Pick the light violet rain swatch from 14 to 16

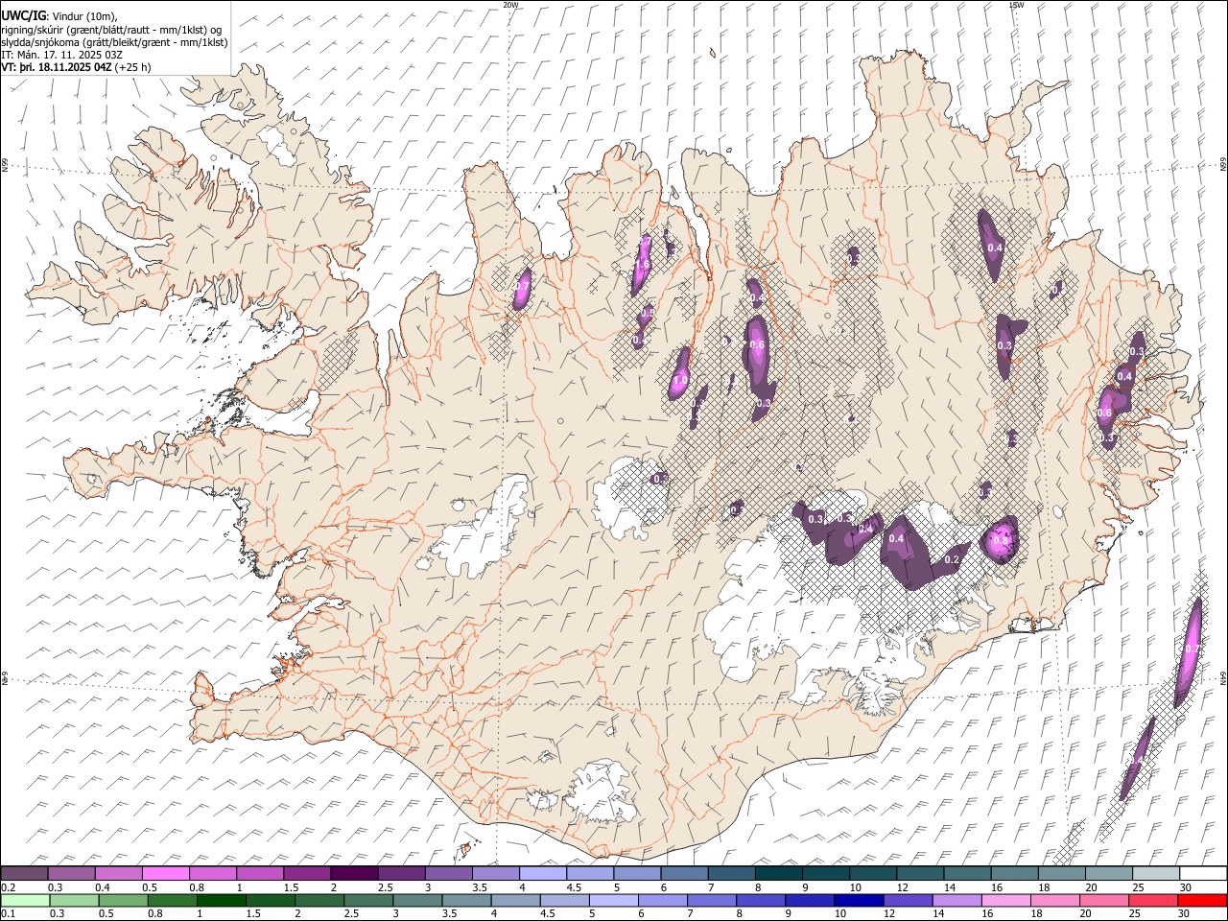point(957,901)
